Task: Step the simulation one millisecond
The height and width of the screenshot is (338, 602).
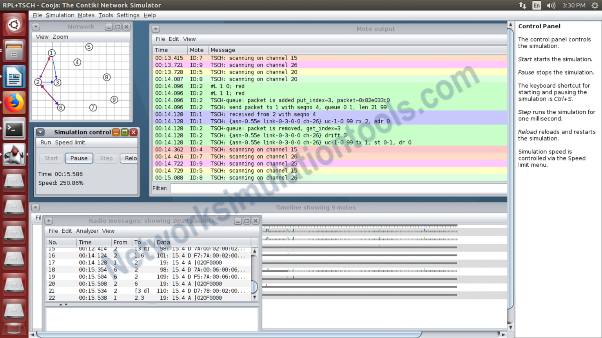Action: point(106,158)
